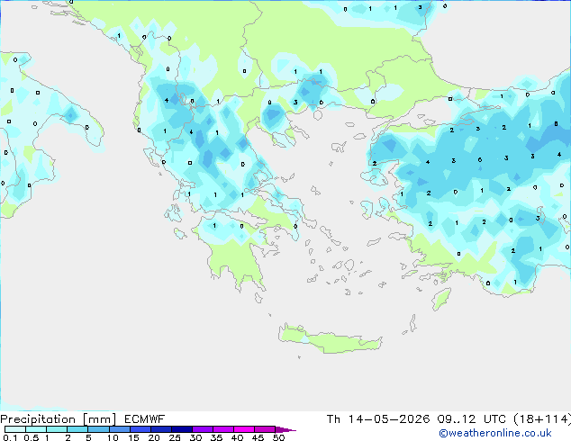Click the "10" legend scale label

point(113,437)
